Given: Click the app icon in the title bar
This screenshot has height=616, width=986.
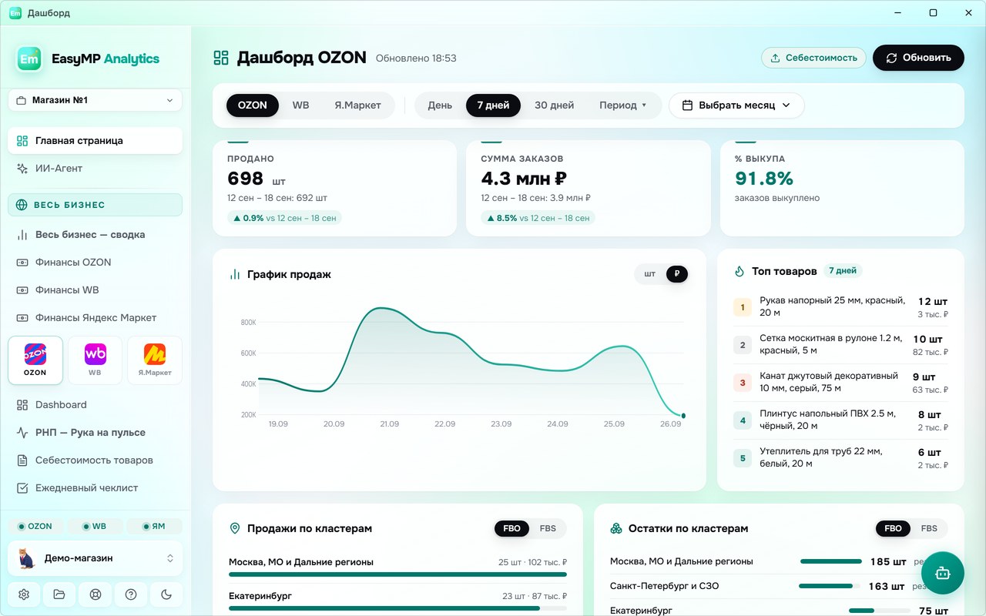Looking at the screenshot, I should 15,13.
